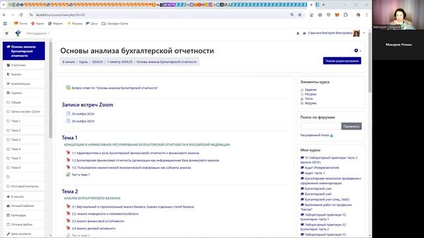Reload the page with browser refresh icon
Viewport: 424px width, 238px height.
pos(21,15)
